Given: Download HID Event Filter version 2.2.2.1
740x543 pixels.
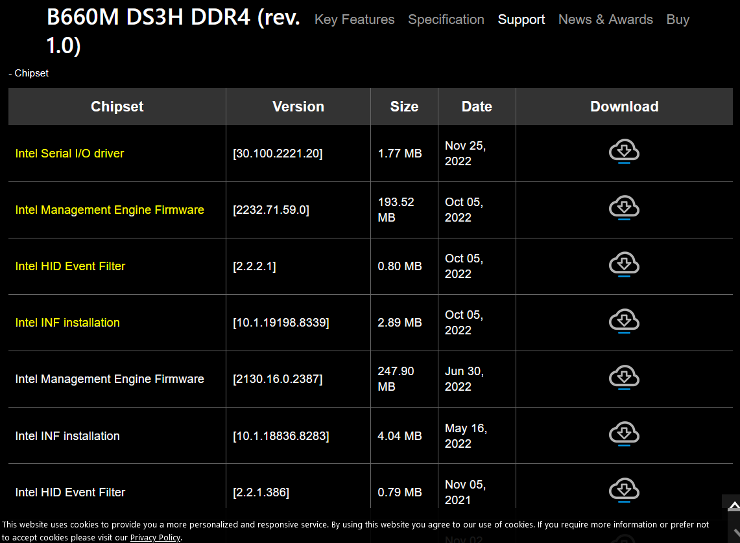Looking at the screenshot, I should tap(624, 264).
